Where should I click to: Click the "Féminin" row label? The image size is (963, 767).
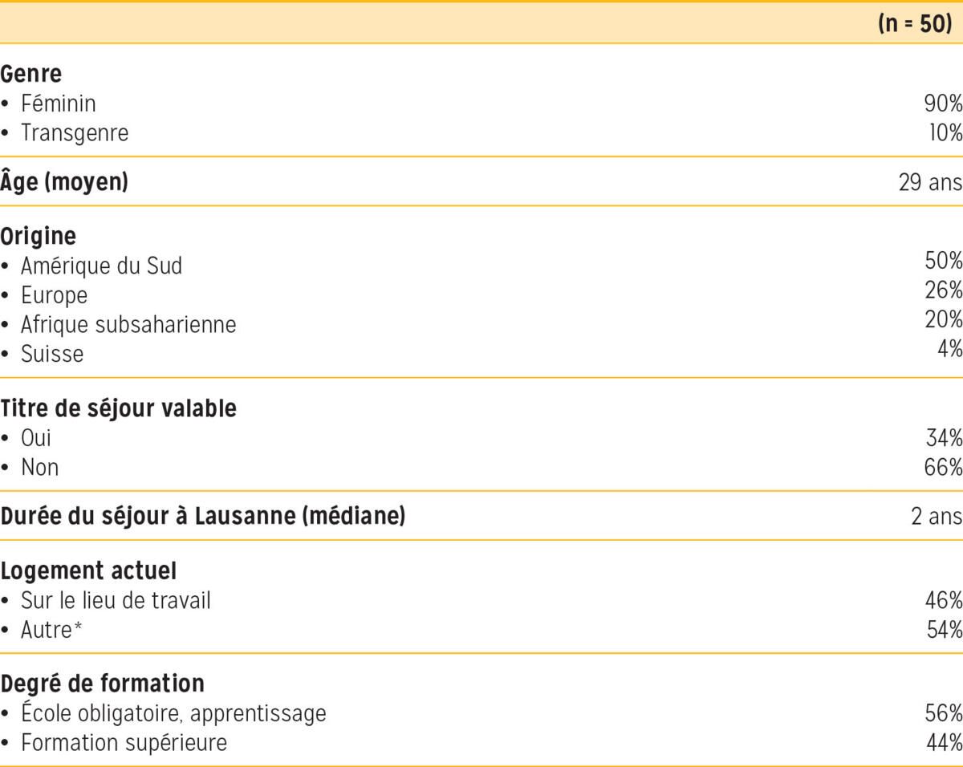(x=58, y=103)
